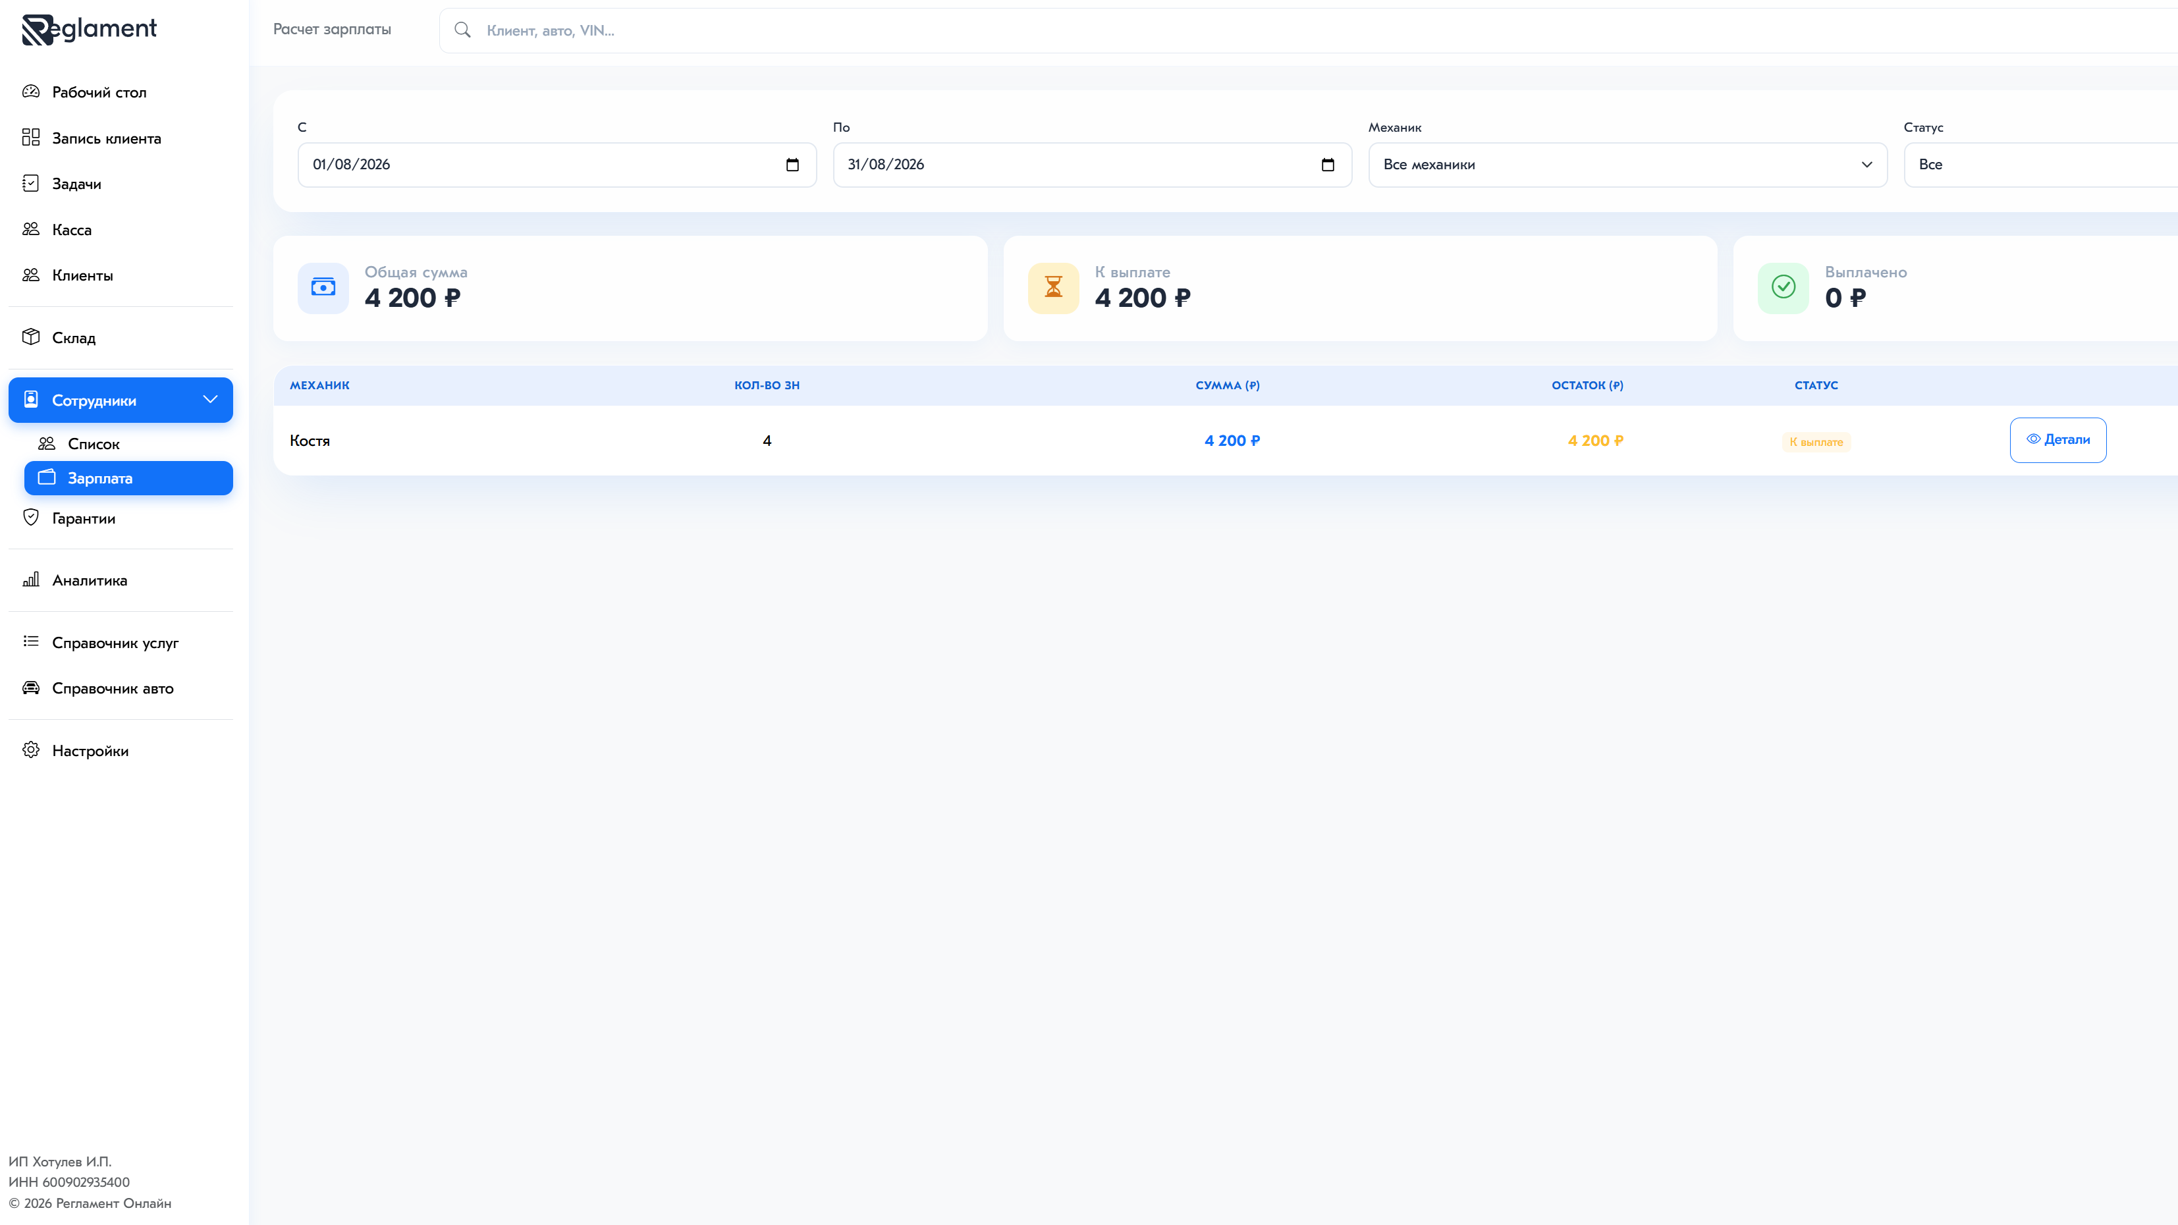Click the Расчет зарплаты page title

click(x=331, y=30)
